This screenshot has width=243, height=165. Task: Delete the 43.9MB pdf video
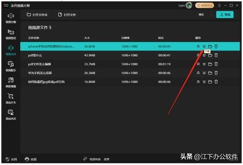point(216,55)
